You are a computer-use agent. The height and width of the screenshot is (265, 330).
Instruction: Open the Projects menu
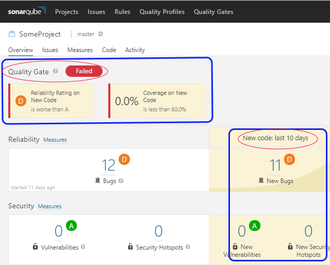tap(67, 11)
